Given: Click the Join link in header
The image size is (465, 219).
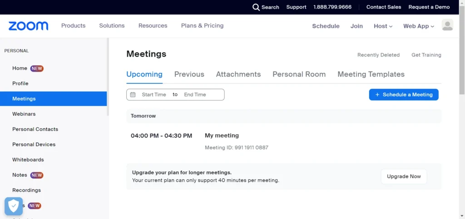Looking at the screenshot, I should 356,26.
